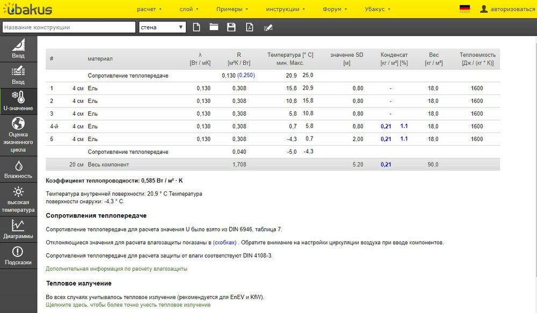Click the авторизоваться login link
Viewport: 537px width, 313px height.
point(507,9)
